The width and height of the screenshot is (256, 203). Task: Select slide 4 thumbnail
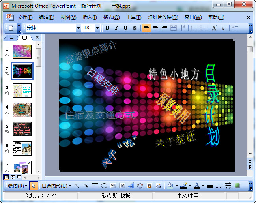22,110
